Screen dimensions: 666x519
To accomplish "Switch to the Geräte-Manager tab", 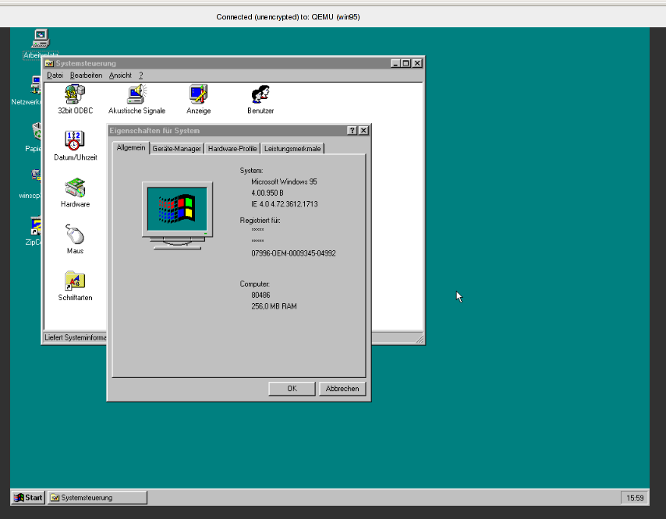I will tap(176, 149).
